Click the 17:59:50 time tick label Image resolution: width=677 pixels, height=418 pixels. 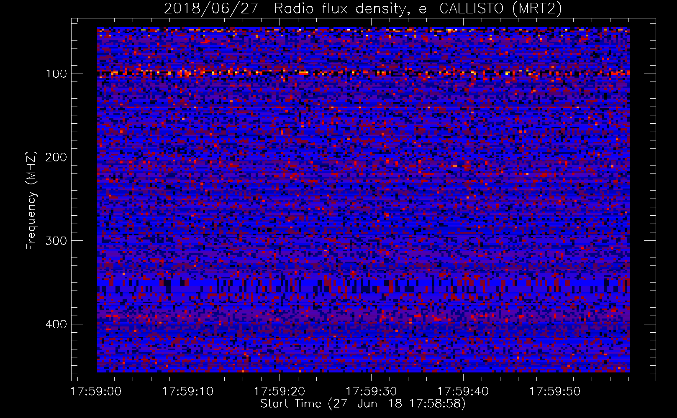pyautogui.click(x=555, y=392)
